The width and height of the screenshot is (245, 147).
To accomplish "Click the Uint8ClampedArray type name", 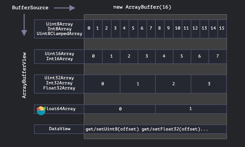I will click(59, 34).
